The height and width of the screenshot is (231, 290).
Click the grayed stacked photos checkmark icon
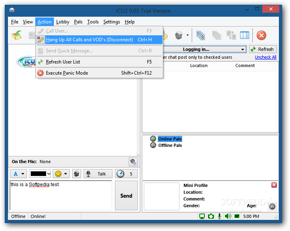[x=217, y=35]
